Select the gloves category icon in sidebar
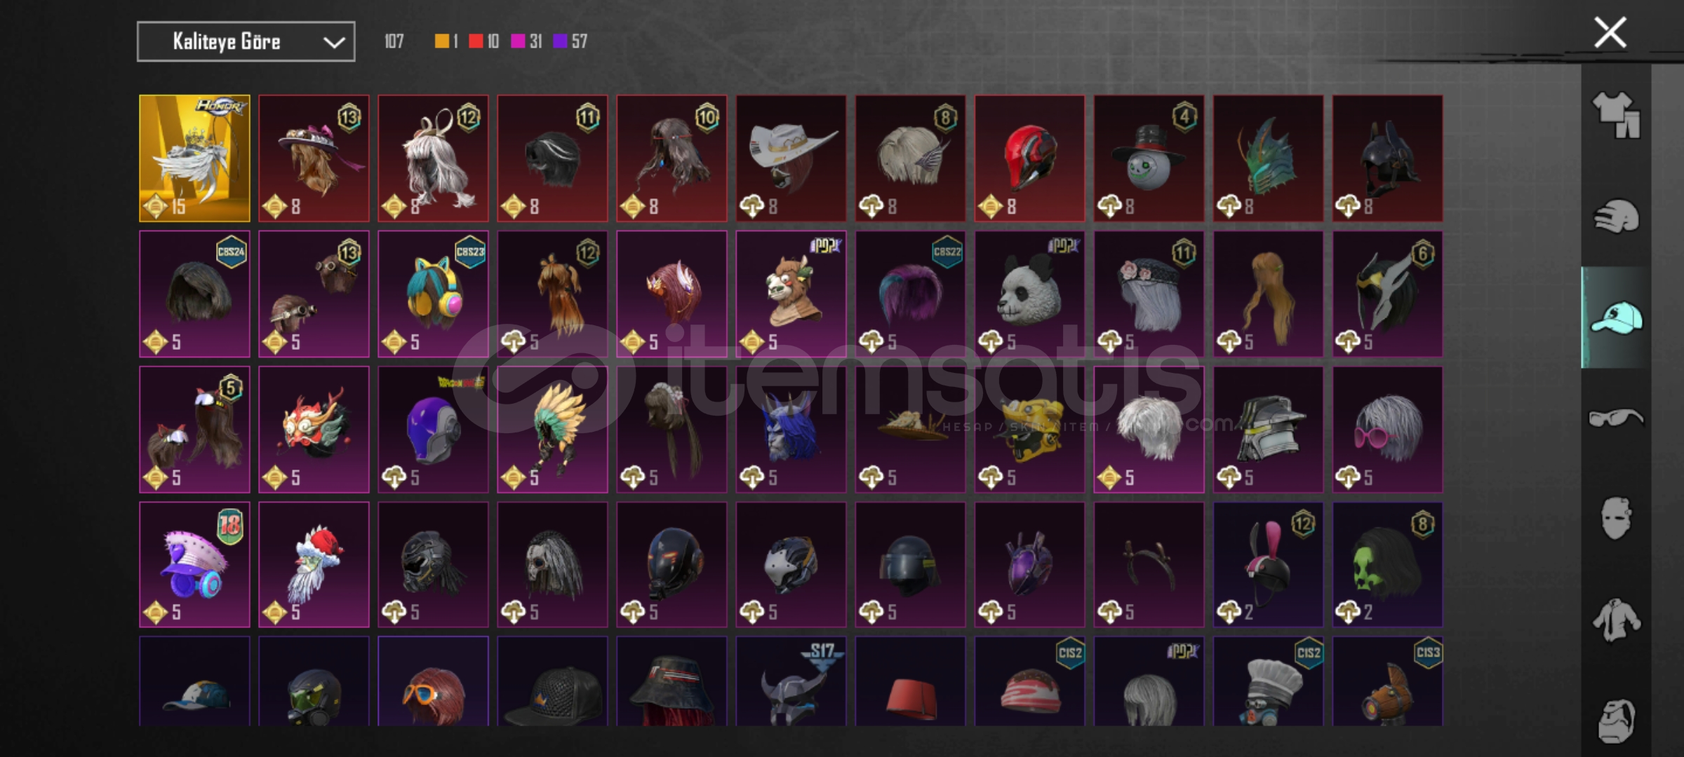The height and width of the screenshot is (757, 1684). click(x=1616, y=216)
